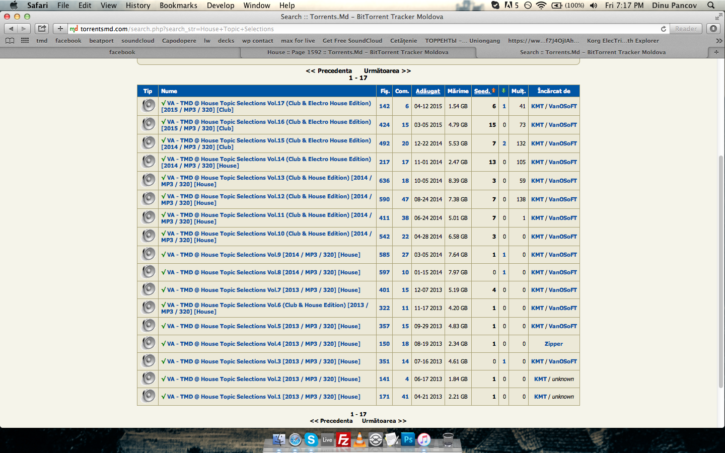Open Traktor from the Dock
725x453 pixels.
pyautogui.click(x=376, y=439)
